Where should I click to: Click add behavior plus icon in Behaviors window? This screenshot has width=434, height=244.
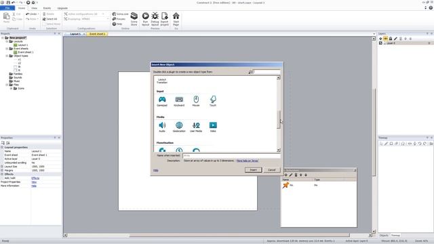[286, 175]
